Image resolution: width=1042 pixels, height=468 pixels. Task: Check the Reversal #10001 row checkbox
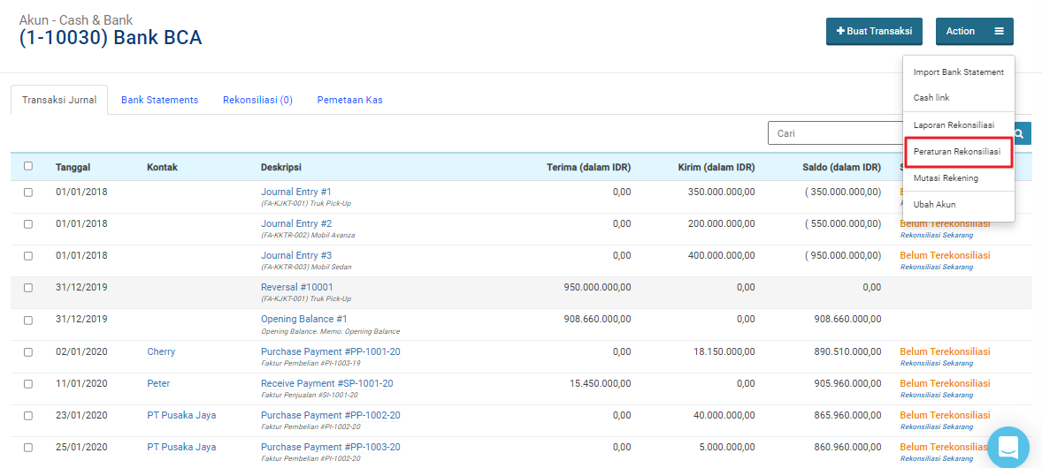pos(28,288)
